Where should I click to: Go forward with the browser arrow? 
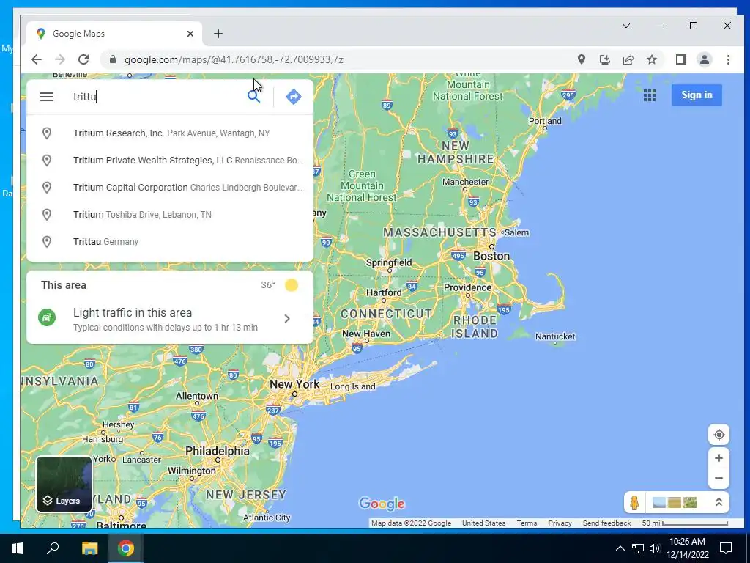point(60,59)
